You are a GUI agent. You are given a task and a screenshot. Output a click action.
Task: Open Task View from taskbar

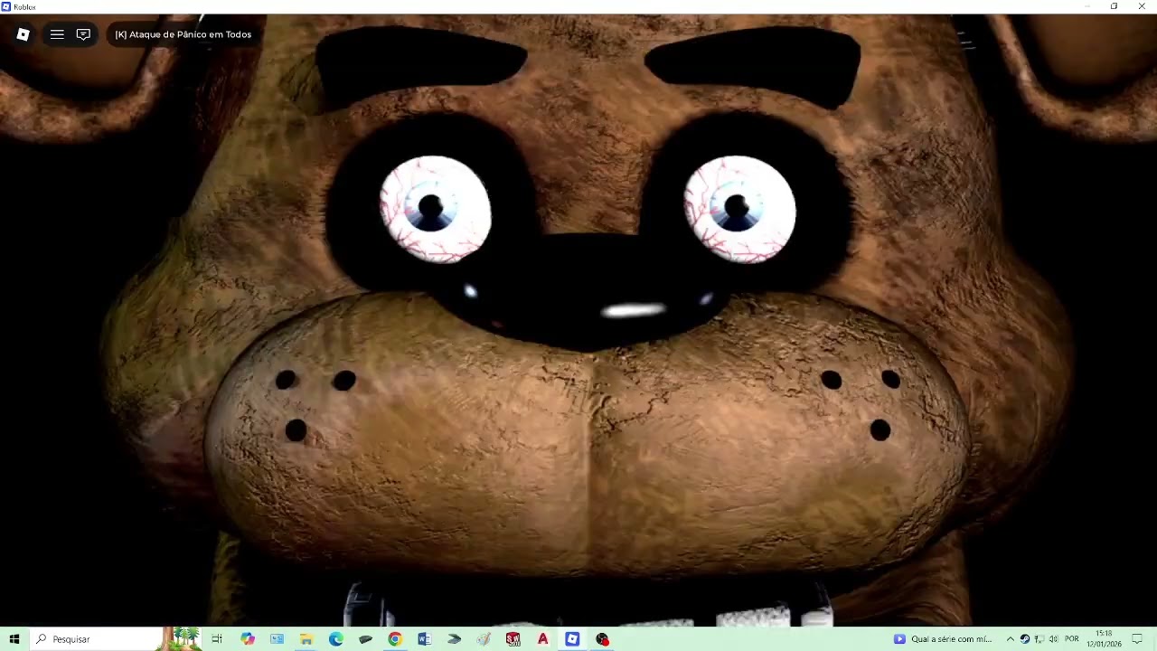pyautogui.click(x=217, y=639)
